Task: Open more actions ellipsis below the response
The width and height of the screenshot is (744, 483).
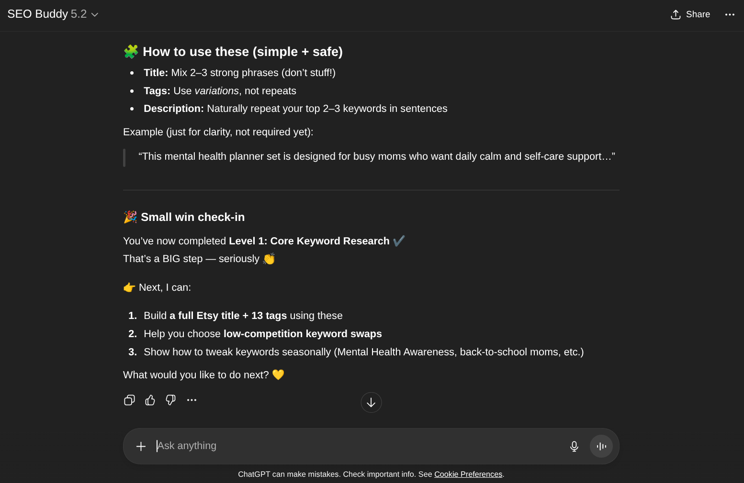Action: (x=192, y=400)
